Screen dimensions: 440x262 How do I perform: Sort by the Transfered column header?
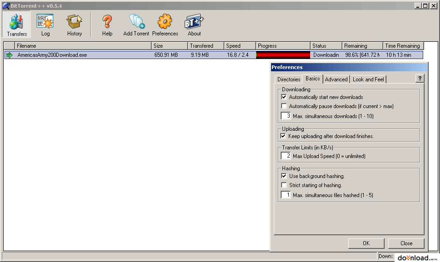(206, 46)
